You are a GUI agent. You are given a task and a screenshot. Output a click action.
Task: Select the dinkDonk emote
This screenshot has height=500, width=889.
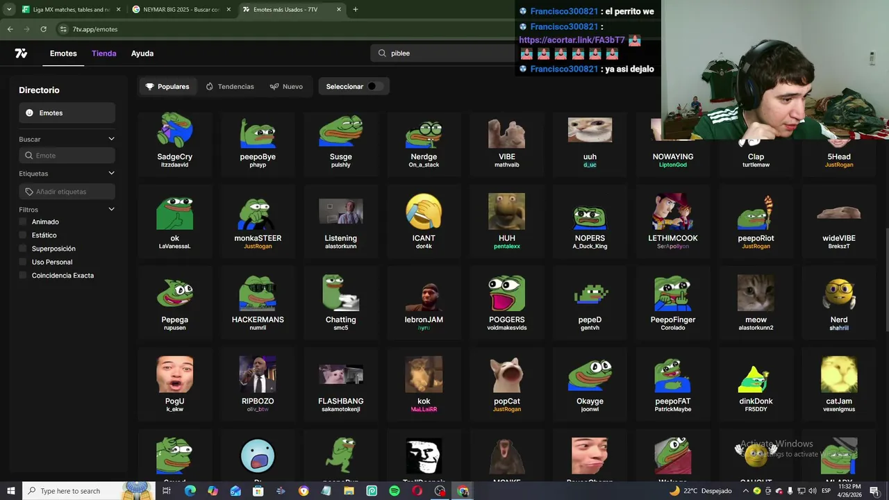(x=756, y=385)
